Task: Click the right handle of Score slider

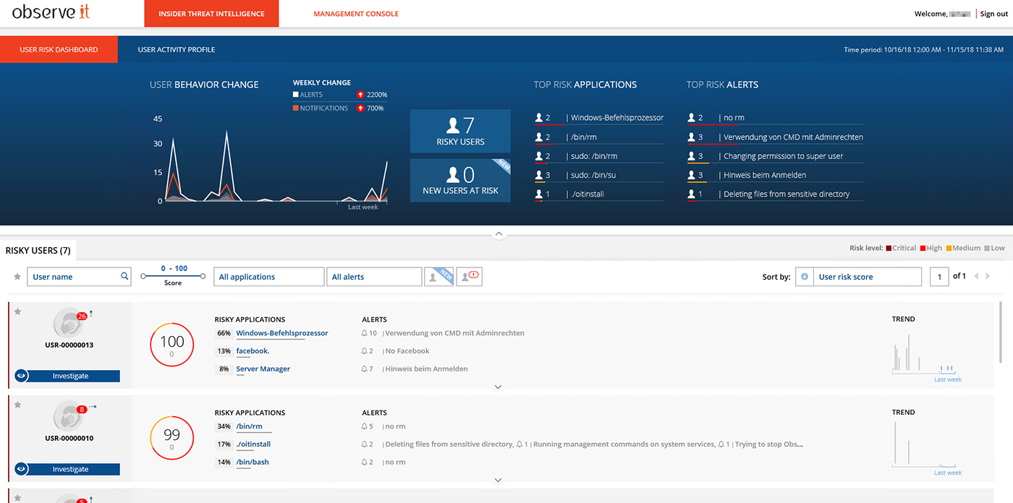Action: point(203,276)
